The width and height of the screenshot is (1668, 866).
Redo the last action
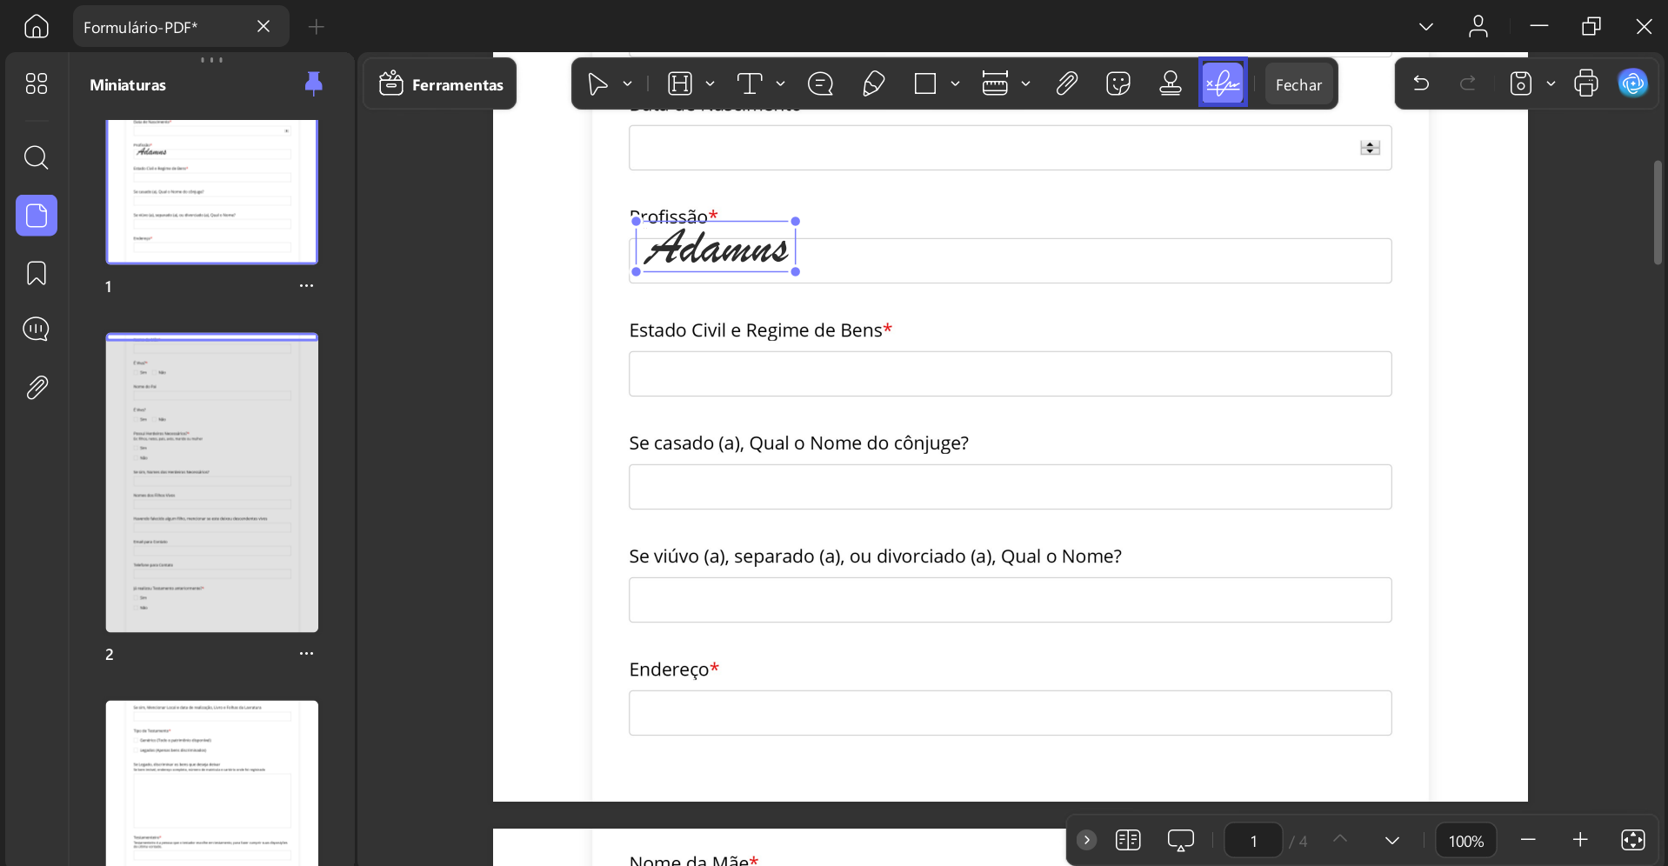[1468, 83]
